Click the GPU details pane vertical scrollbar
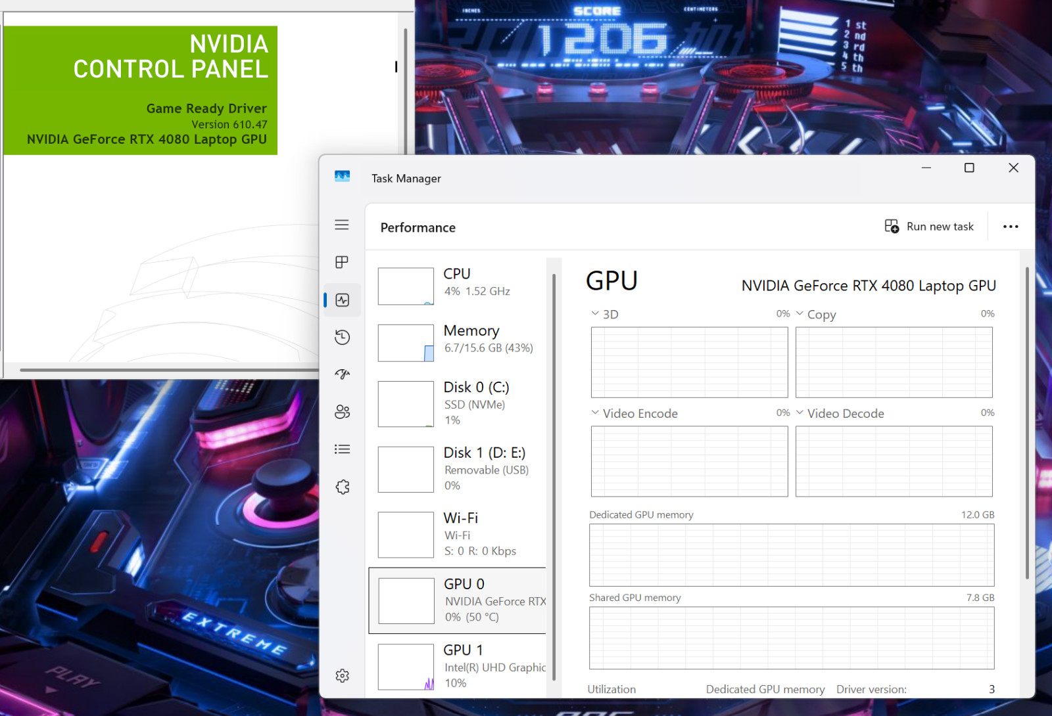The width and height of the screenshot is (1052, 716). coord(1027,422)
